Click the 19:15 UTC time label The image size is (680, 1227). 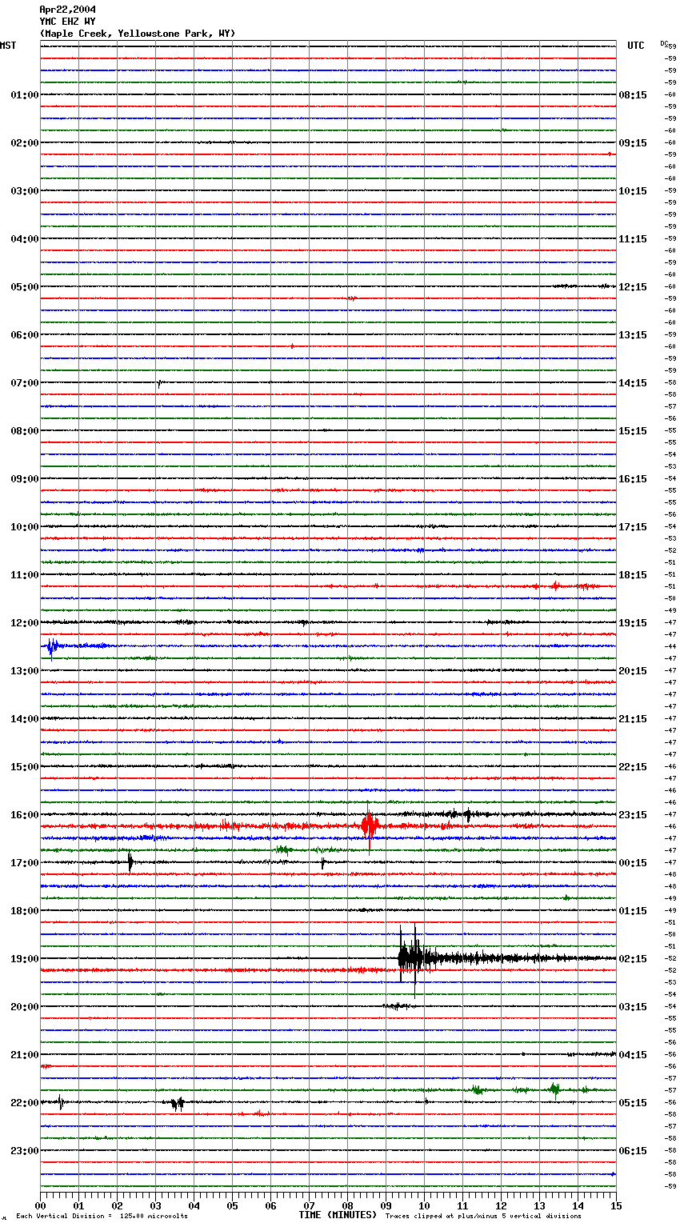[x=633, y=623]
